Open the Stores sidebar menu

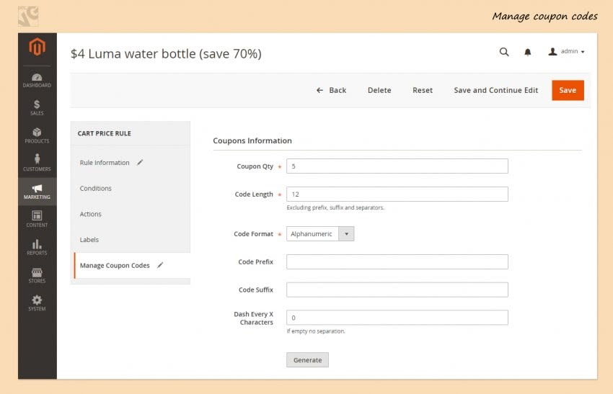[x=37, y=275]
